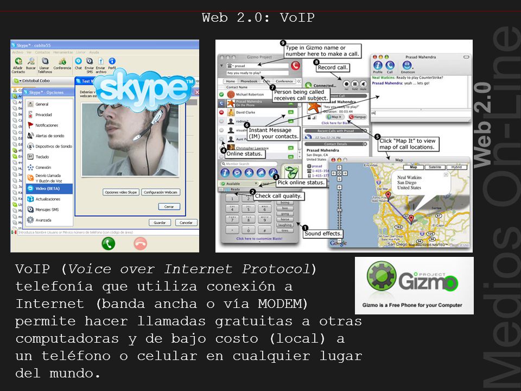
Task: Toggle mute in the Gizmo call panel
Action: [x=363, y=84]
